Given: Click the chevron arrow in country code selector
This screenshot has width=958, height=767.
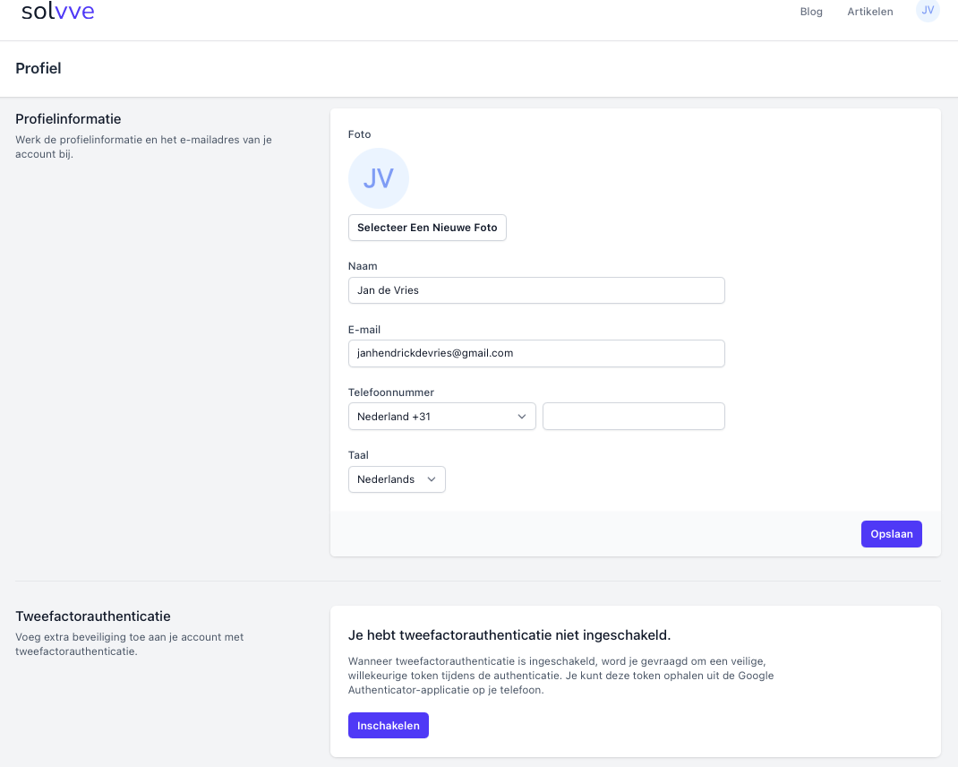Looking at the screenshot, I should (x=522, y=417).
